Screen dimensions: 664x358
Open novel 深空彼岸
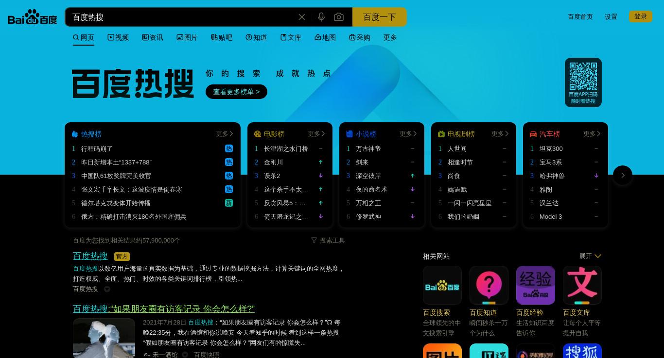[x=368, y=176]
